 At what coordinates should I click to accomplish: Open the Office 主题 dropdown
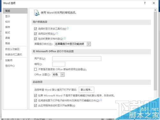58,75
